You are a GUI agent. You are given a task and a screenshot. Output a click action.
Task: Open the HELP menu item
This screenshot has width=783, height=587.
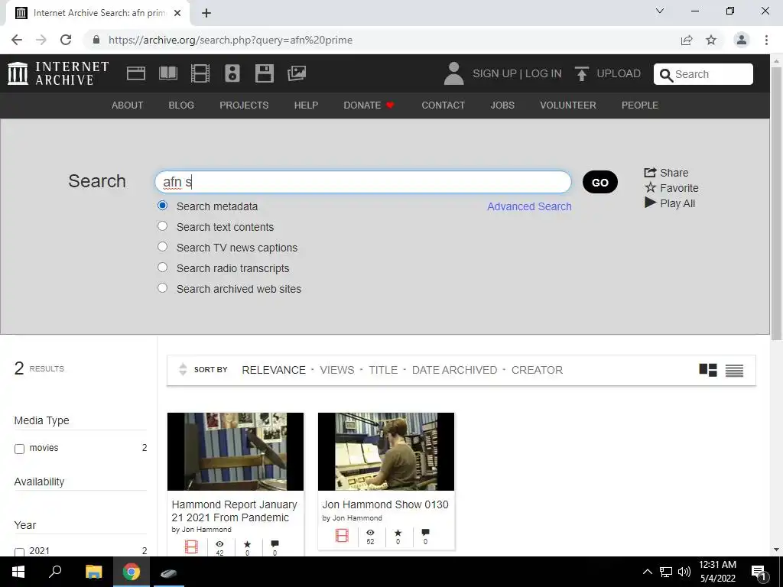306,105
